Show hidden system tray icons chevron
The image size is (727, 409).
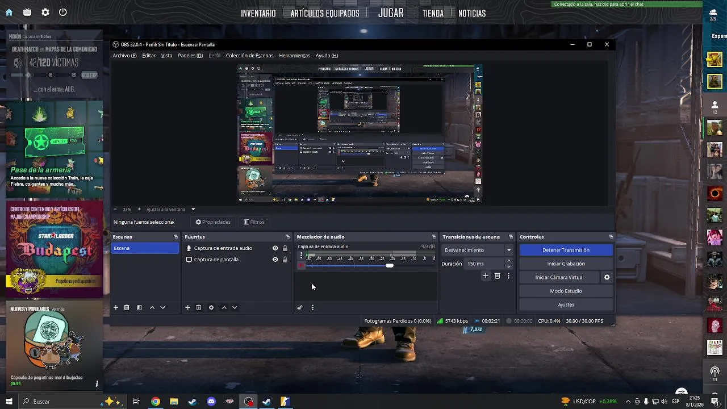click(628, 402)
